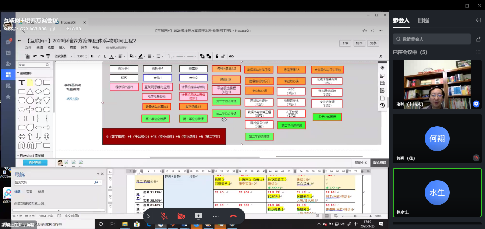The width and height of the screenshot is (485, 229).
Task: Turn on the camera in meeting controls
Action: coord(181,216)
